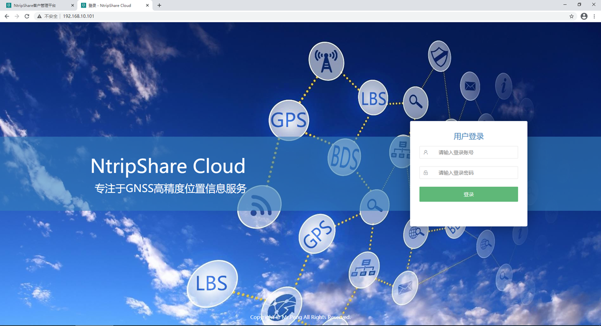Minimize the browser window
This screenshot has height=326, width=601.
[565, 5]
